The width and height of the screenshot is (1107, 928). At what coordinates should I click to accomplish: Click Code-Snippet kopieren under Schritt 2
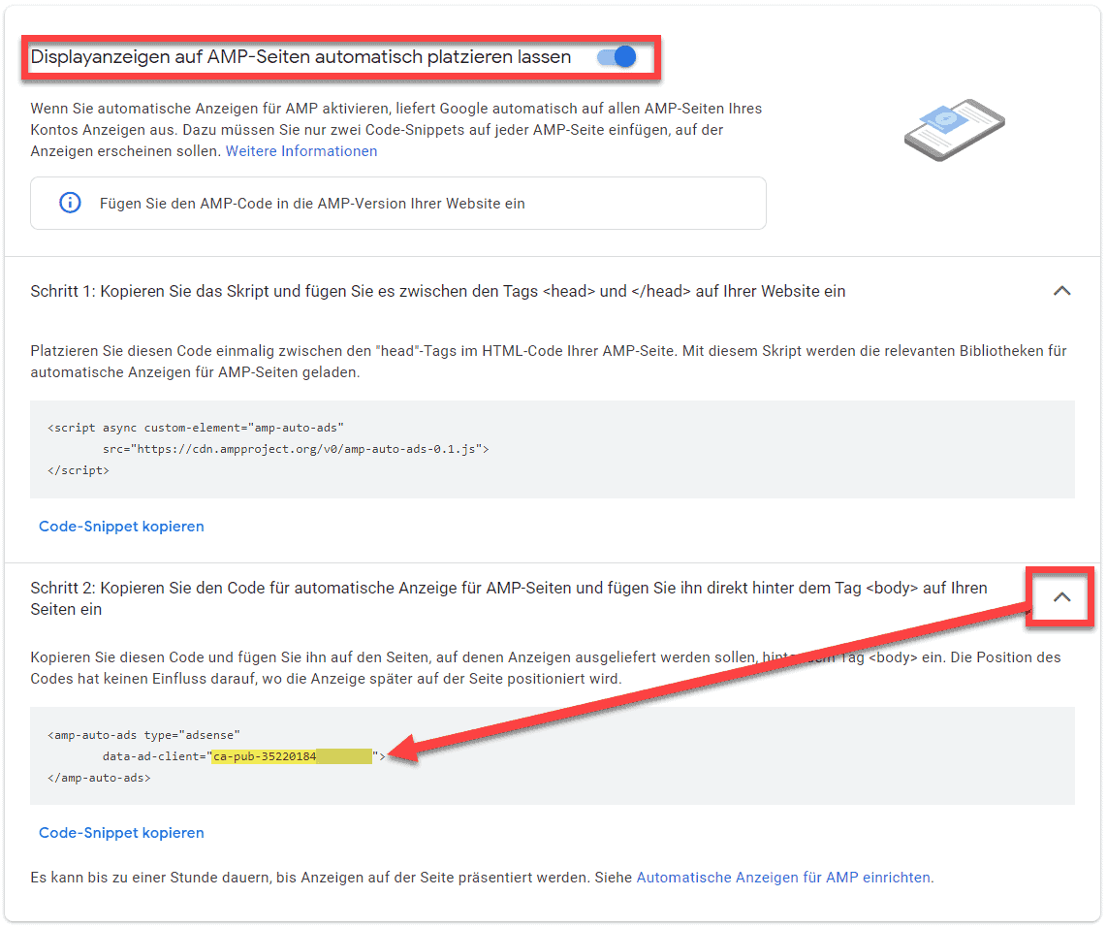(120, 832)
